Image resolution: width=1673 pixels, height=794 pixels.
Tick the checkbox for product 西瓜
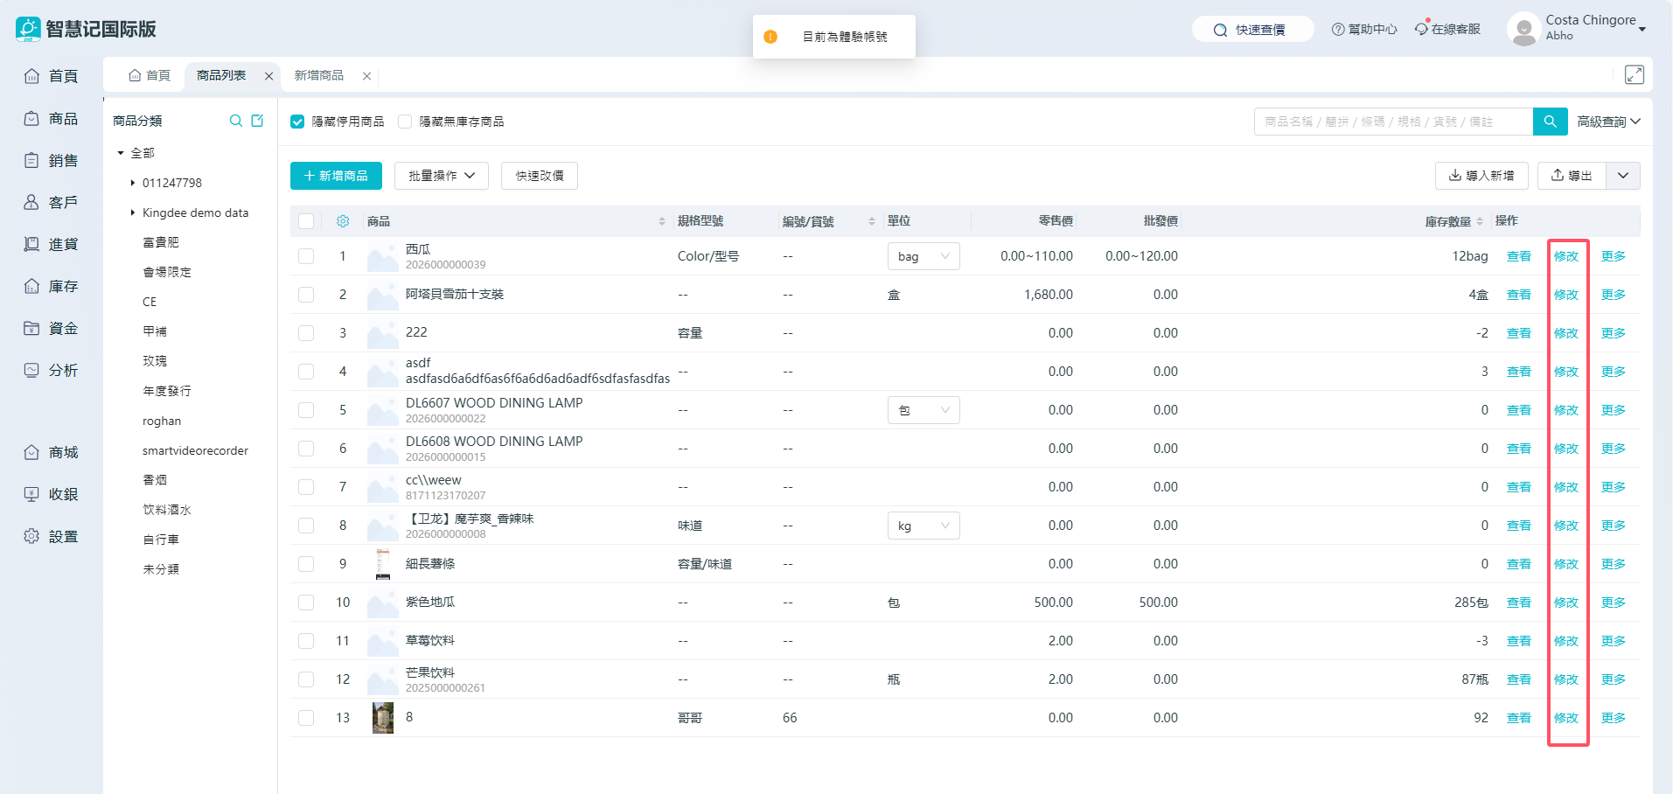click(x=306, y=256)
